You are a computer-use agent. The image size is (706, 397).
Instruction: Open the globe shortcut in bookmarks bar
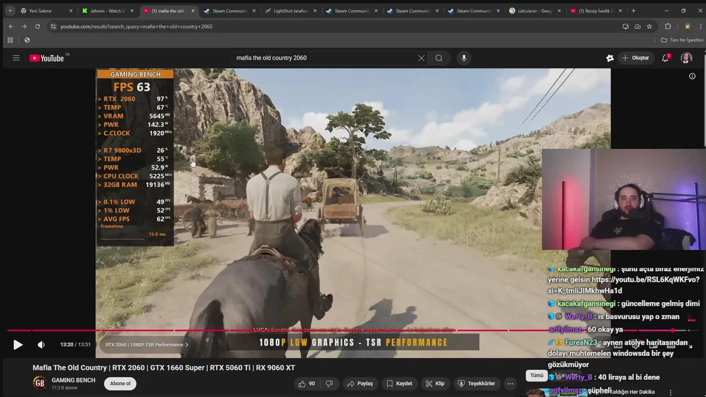coord(27,40)
